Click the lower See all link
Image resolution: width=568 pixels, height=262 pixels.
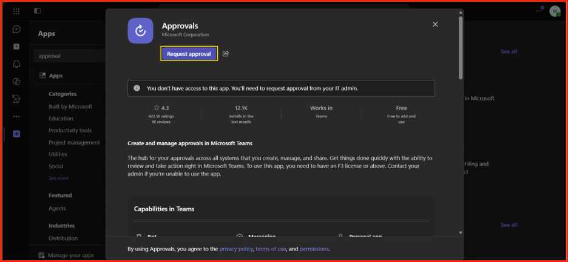509,224
